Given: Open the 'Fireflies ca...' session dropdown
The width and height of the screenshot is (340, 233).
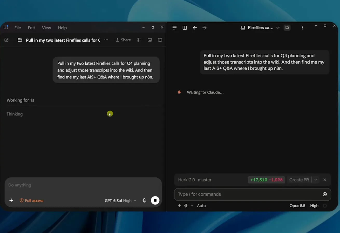Looking at the screenshot, I should (260, 28).
